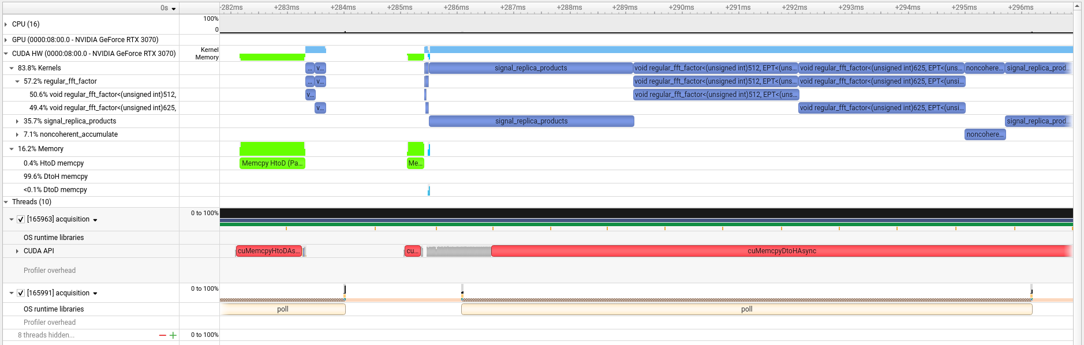The width and height of the screenshot is (1084, 345).
Task: Click the scroll-up arrow of the vertical scrollbar
Action: click(1078, 6)
